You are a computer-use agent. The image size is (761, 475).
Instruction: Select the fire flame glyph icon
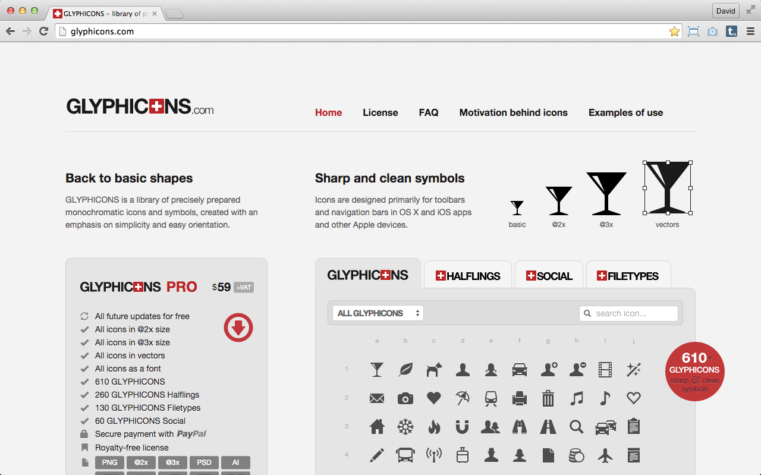click(x=434, y=427)
